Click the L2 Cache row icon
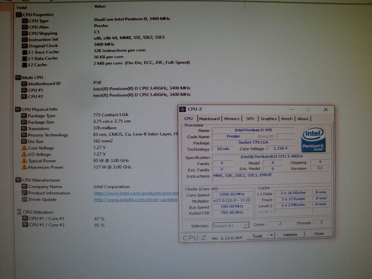This screenshot has width=372, height=279. (25, 65)
